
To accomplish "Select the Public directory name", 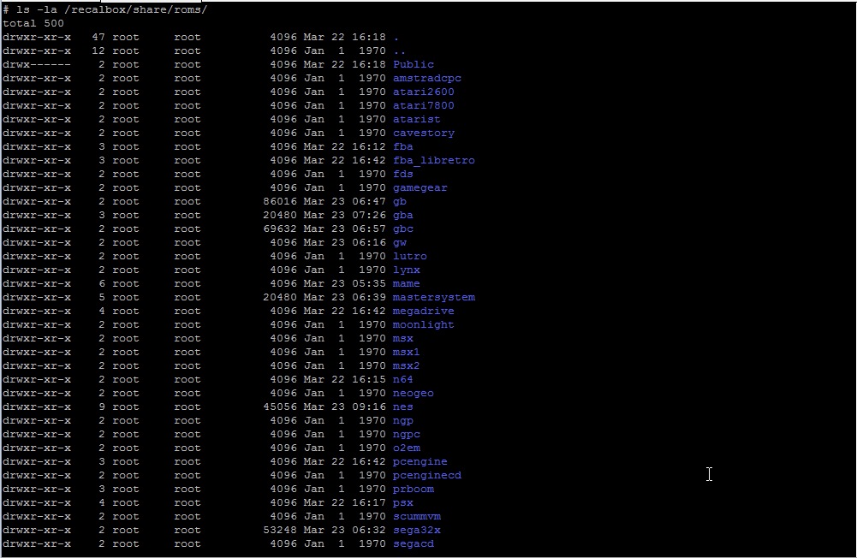I will [414, 64].
